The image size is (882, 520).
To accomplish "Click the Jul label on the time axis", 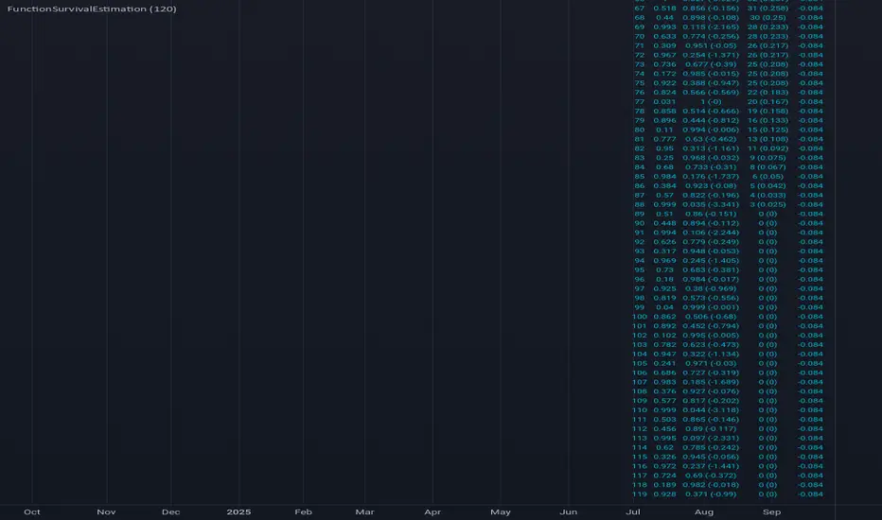I will 633,512.
